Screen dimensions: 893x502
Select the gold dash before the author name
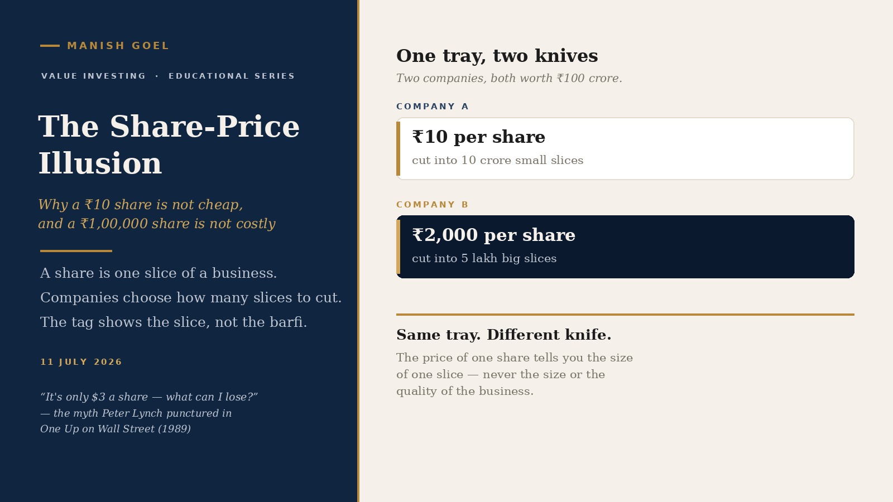click(50, 46)
